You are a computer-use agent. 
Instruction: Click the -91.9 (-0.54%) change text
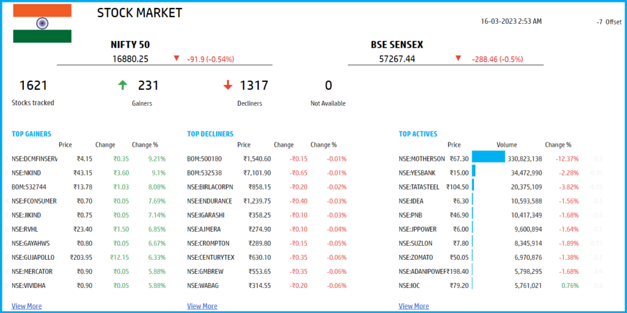click(x=211, y=59)
